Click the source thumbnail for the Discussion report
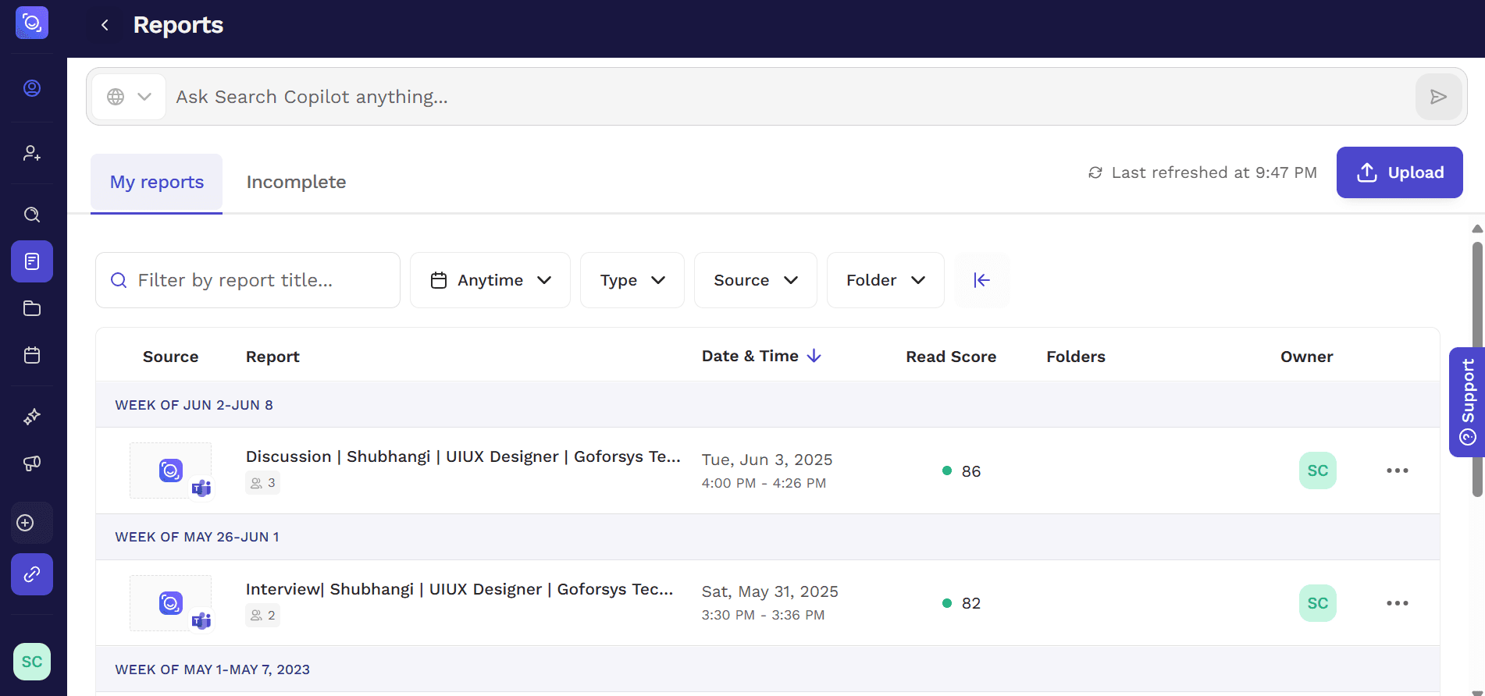This screenshot has width=1485, height=696. (x=170, y=471)
